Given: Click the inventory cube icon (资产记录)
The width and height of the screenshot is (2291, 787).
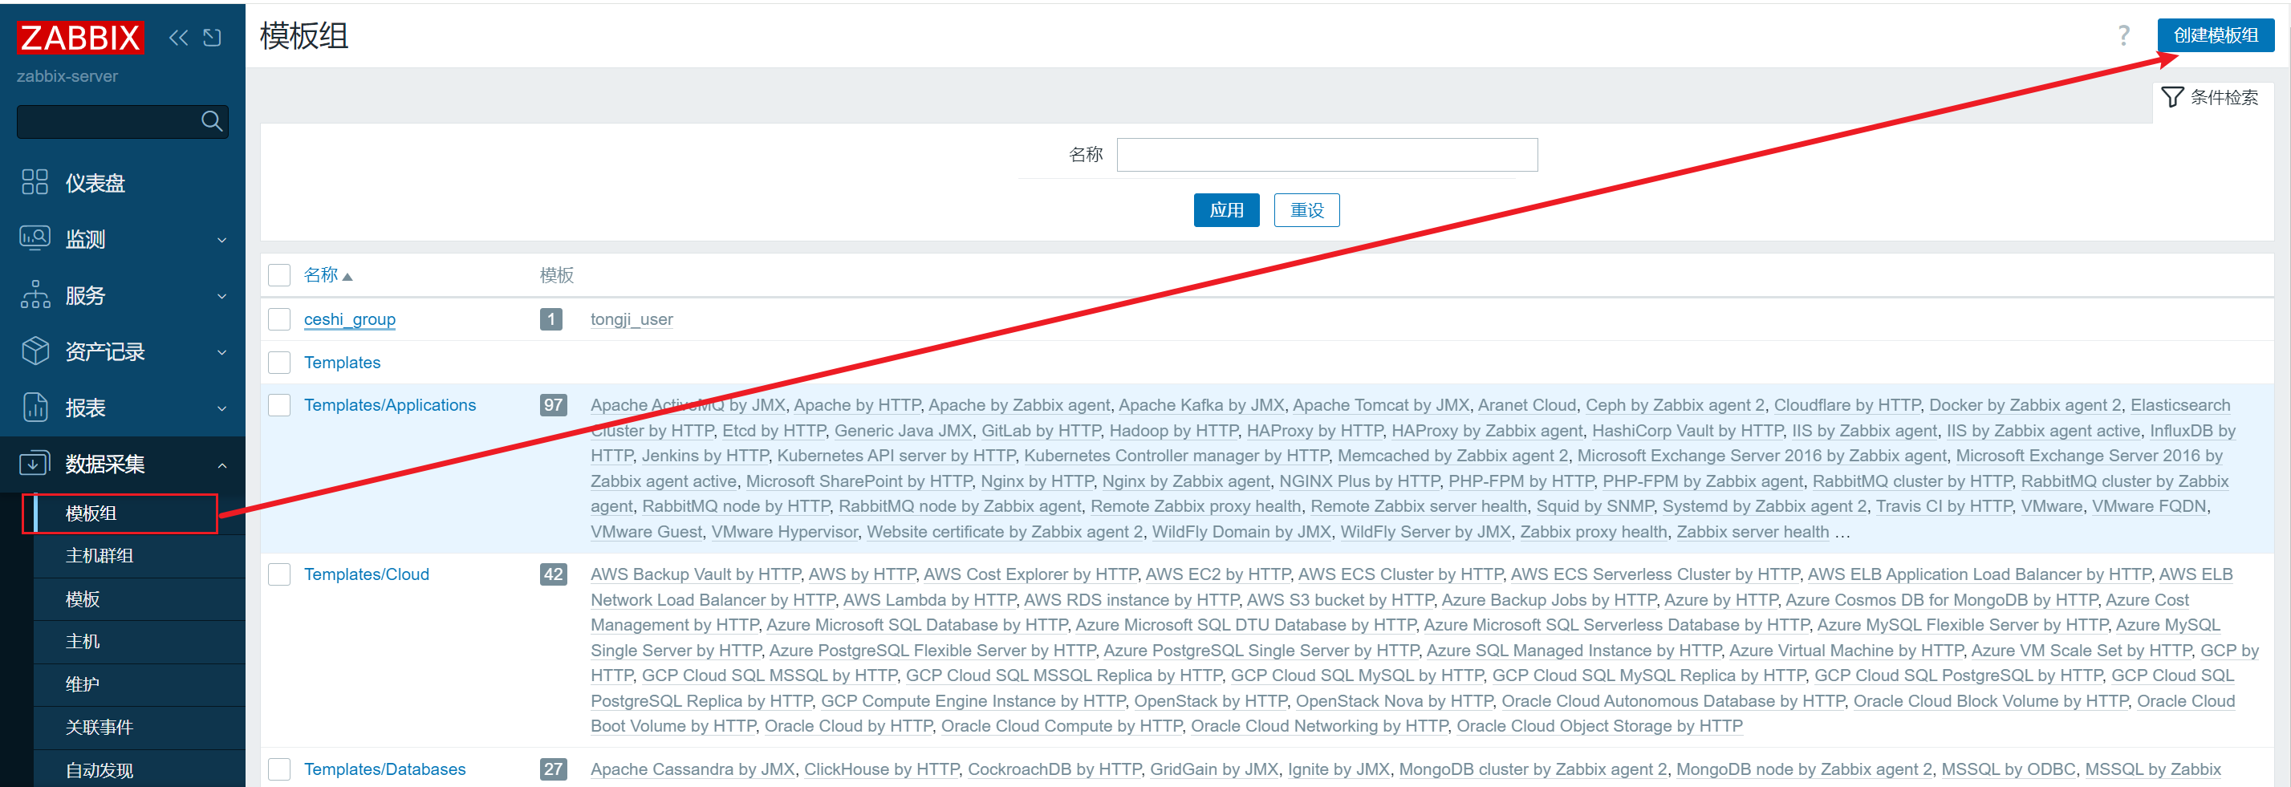Looking at the screenshot, I should pos(35,351).
